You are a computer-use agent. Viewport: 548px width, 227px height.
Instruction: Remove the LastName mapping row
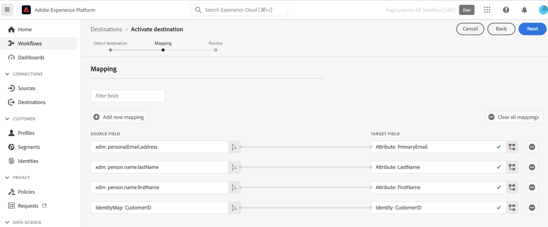click(532, 167)
